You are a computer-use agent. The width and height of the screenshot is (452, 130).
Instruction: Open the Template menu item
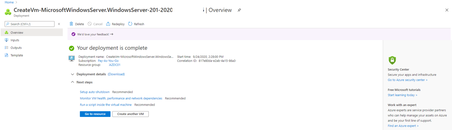pyautogui.click(x=32, y=55)
